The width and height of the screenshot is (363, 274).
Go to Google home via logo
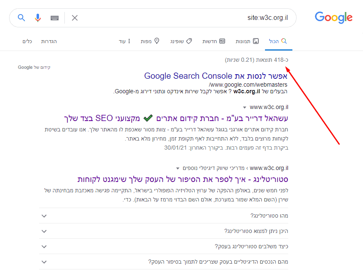tap(334, 17)
